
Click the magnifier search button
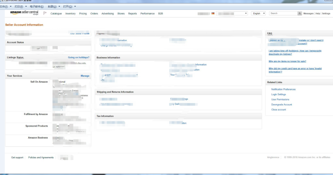[300, 13]
